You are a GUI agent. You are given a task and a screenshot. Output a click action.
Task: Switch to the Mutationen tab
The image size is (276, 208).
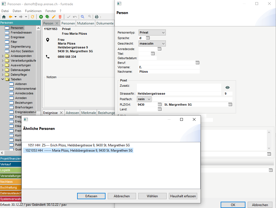click(85, 23)
